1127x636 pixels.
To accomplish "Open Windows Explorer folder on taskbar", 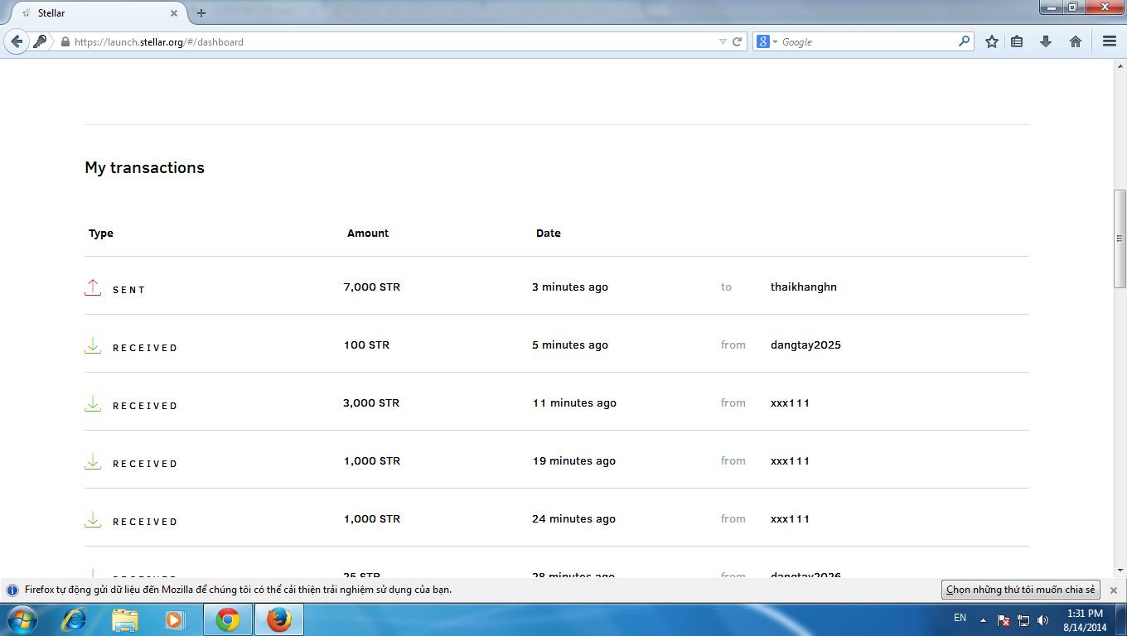I will coord(125,619).
